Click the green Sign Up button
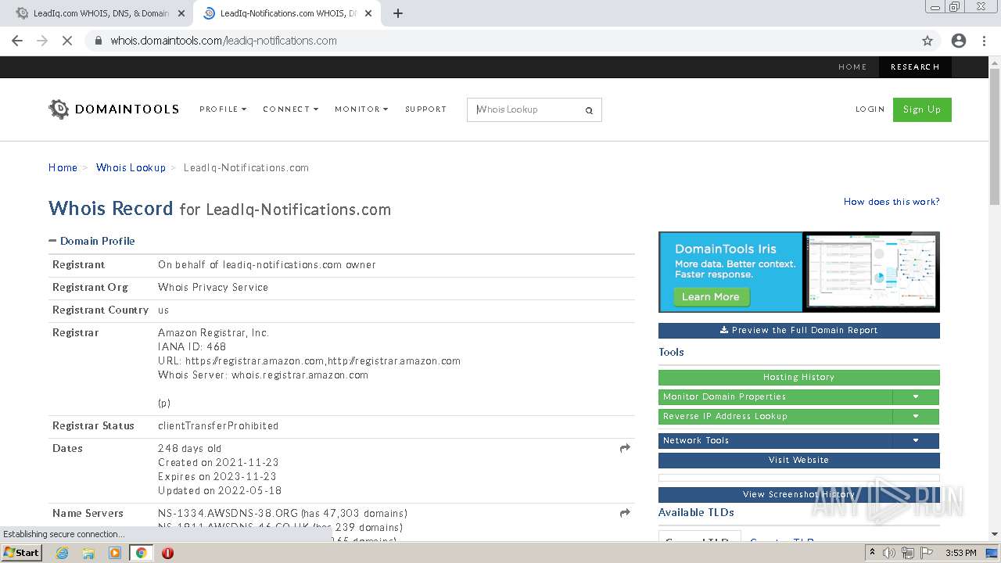 tap(922, 109)
